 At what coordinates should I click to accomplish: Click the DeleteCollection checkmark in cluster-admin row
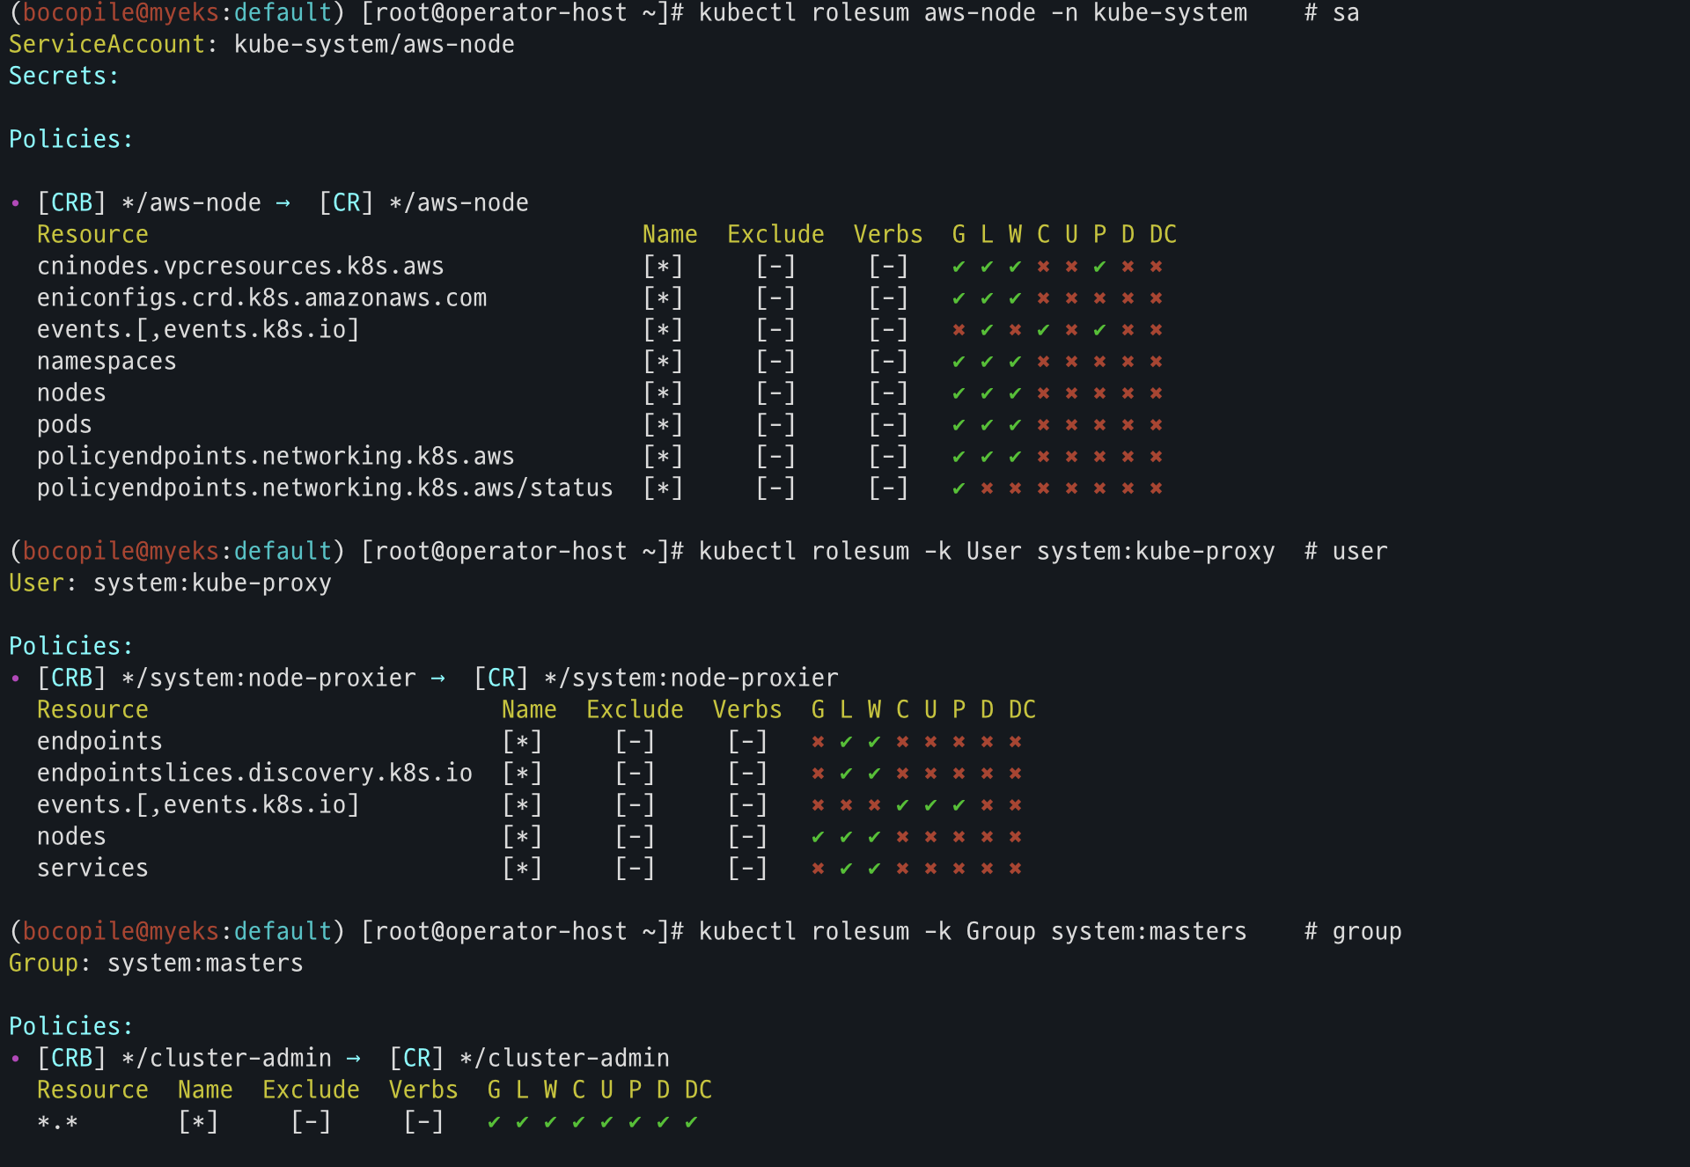tap(691, 1122)
